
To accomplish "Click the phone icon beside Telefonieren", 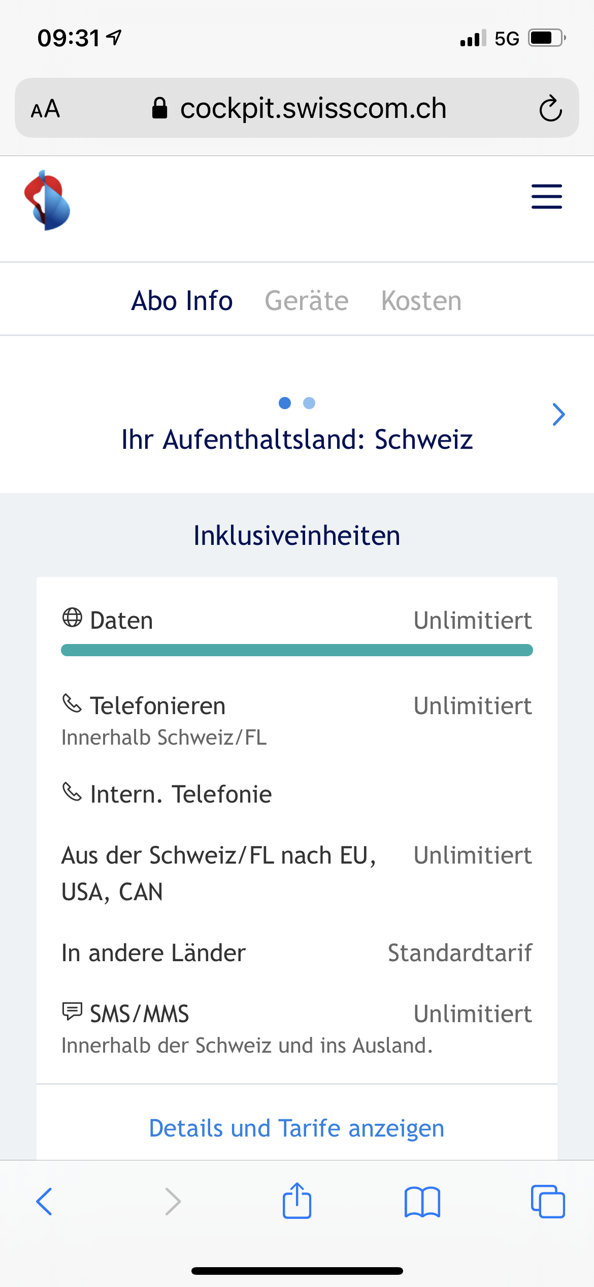I will pos(72,704).
